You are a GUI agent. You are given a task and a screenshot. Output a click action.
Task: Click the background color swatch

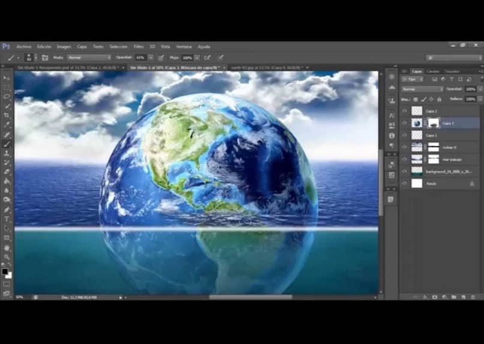point(9,276)
